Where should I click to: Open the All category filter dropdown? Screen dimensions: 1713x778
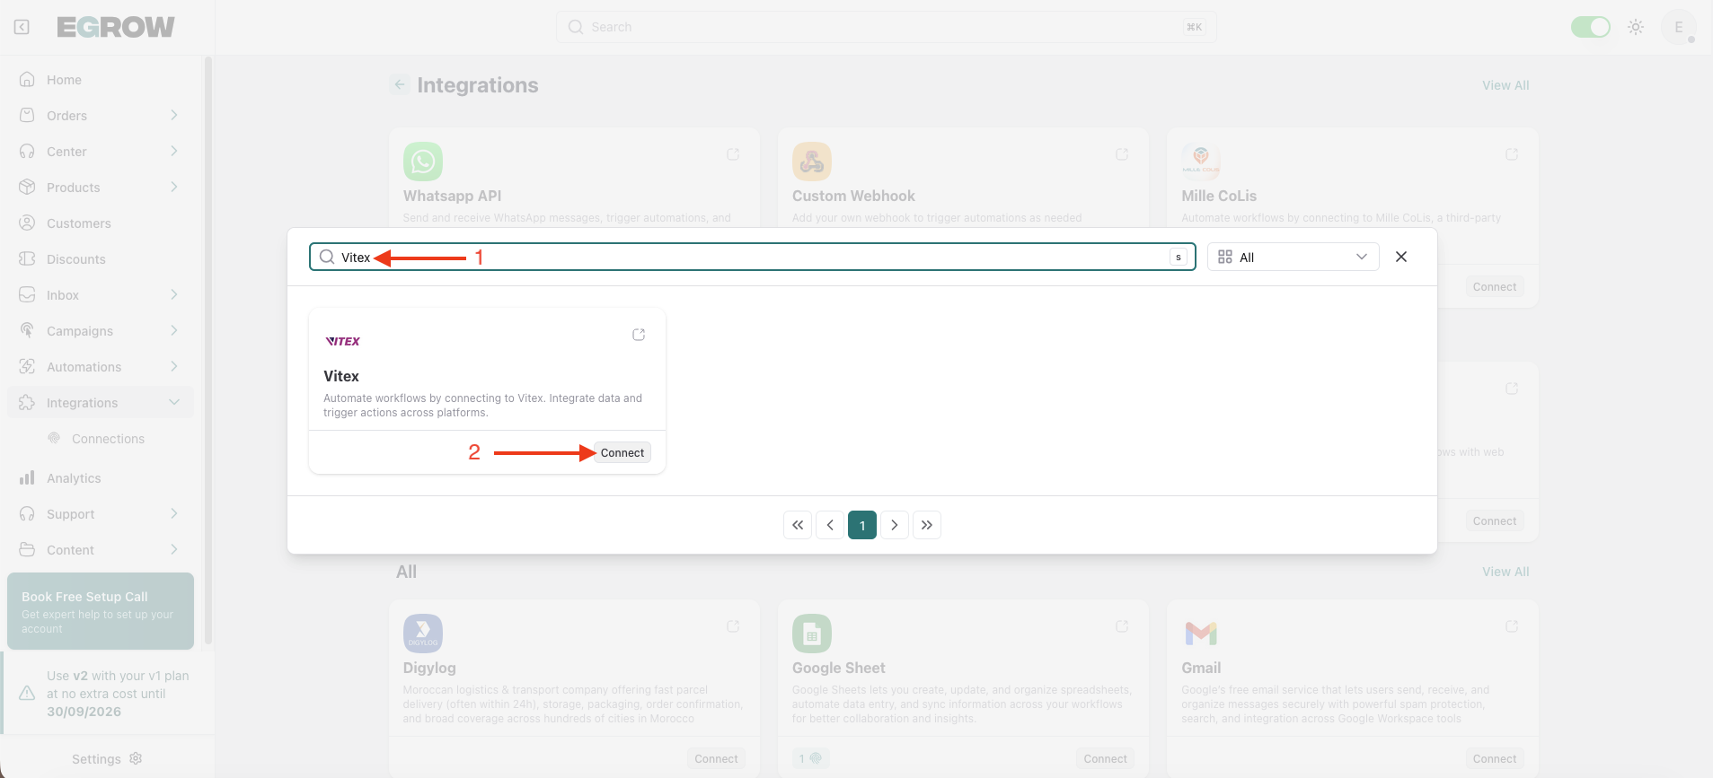(1293, 257)
